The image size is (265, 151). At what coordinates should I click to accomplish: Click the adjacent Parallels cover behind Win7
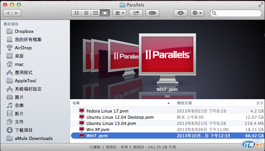point(124,57)
